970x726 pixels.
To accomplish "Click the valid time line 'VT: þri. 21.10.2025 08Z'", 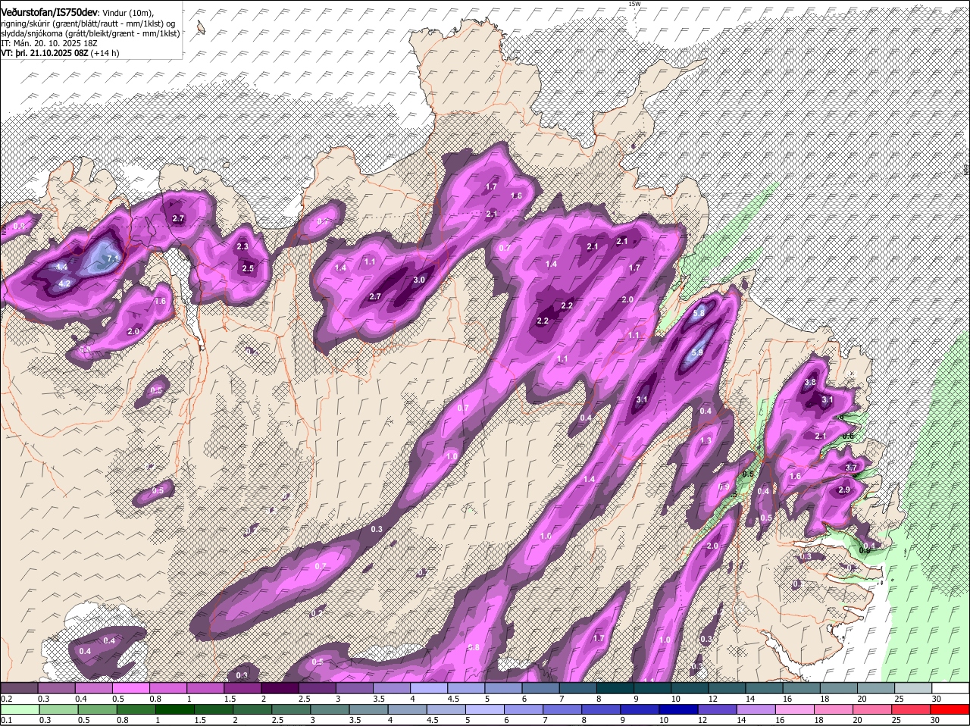I will [44, 53].
